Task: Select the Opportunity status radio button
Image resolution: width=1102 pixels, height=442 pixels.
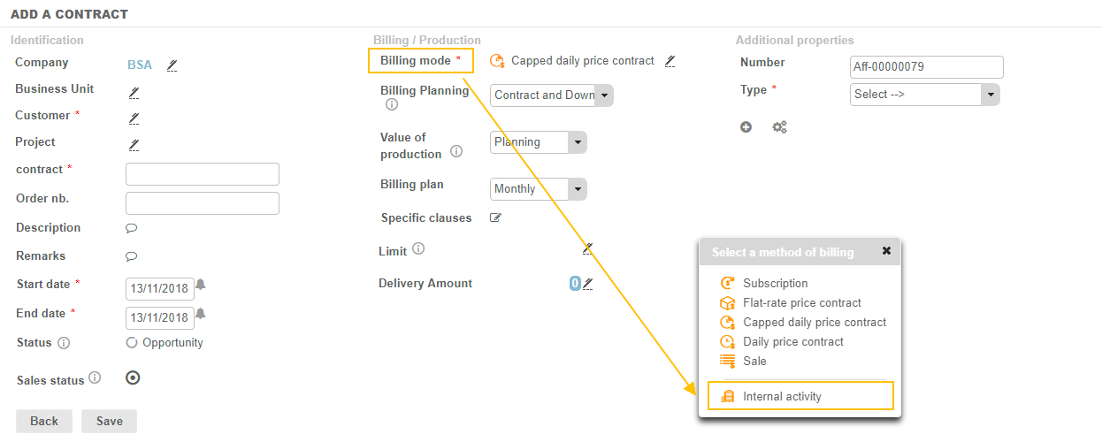Action: (x=132, y=343)
